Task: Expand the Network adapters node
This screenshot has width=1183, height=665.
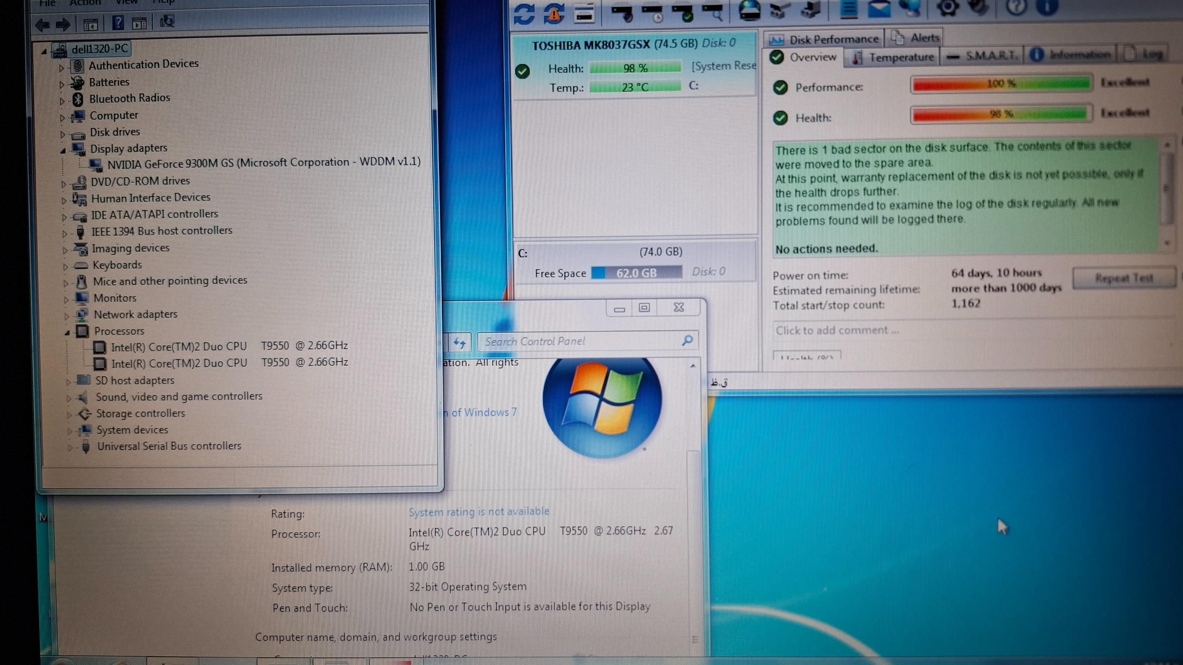Action: 66,316
